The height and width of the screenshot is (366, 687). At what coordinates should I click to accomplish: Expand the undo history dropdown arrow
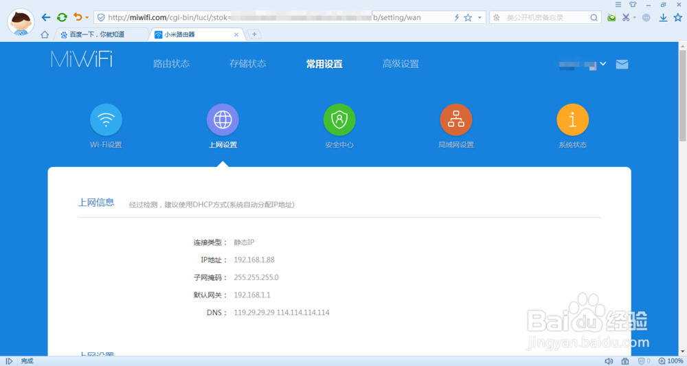(x=87, y=18)
